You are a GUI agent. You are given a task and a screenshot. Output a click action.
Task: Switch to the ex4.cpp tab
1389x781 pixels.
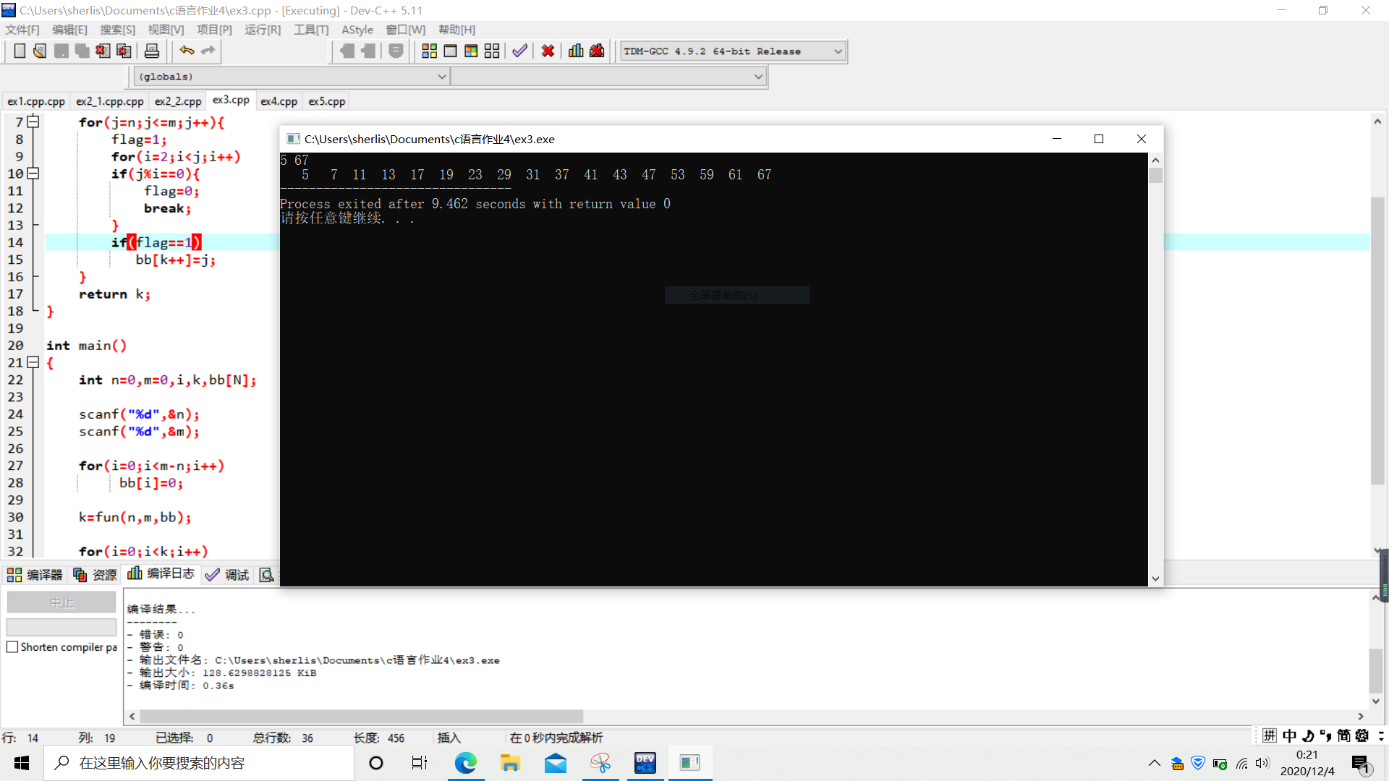[279, 101]
